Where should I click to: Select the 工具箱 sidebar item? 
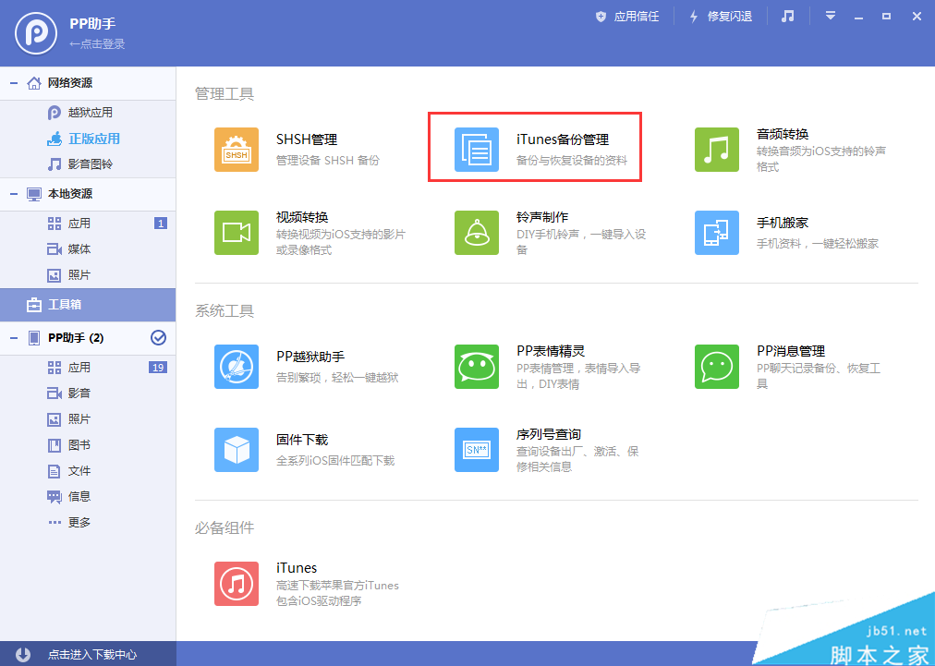[x=89, y=305]
